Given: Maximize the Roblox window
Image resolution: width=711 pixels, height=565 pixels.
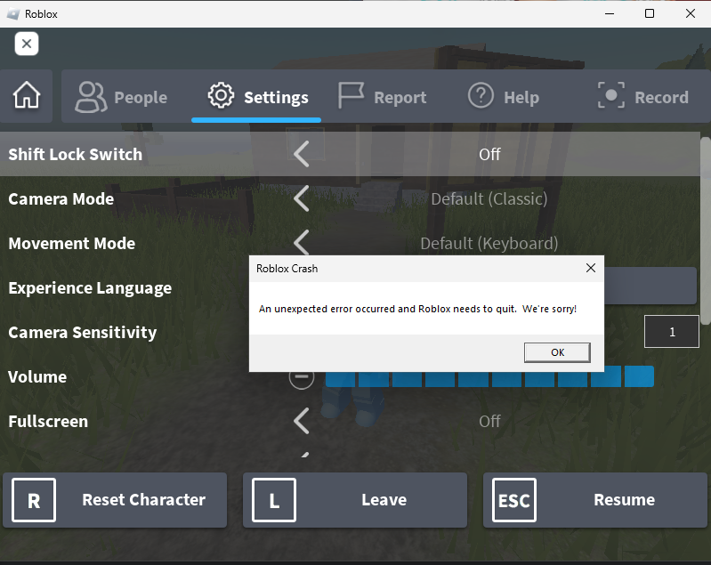Looking at the screenshot, I should pos(650,13).
